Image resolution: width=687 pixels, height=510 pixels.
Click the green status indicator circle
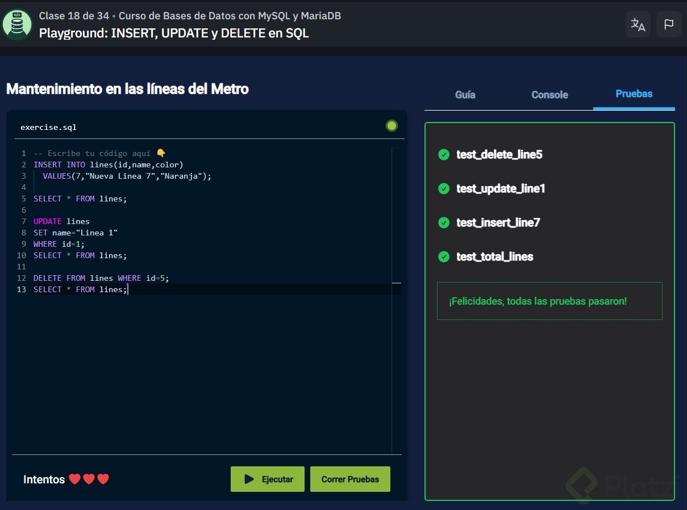pos(392,126)
